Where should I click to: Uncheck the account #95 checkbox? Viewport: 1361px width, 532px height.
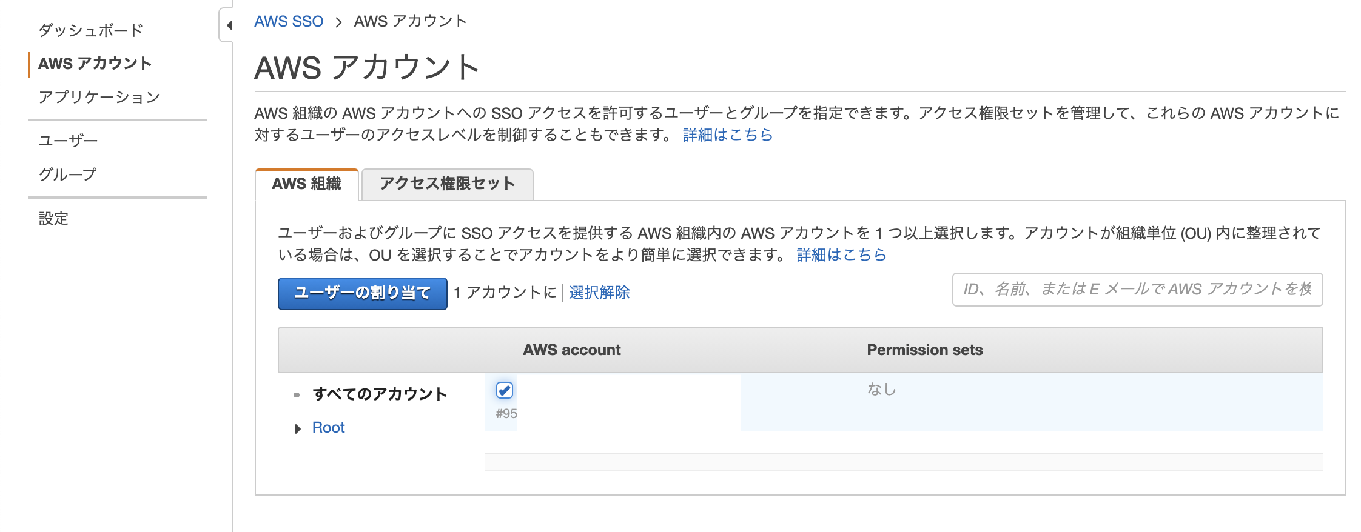(505, 390)
